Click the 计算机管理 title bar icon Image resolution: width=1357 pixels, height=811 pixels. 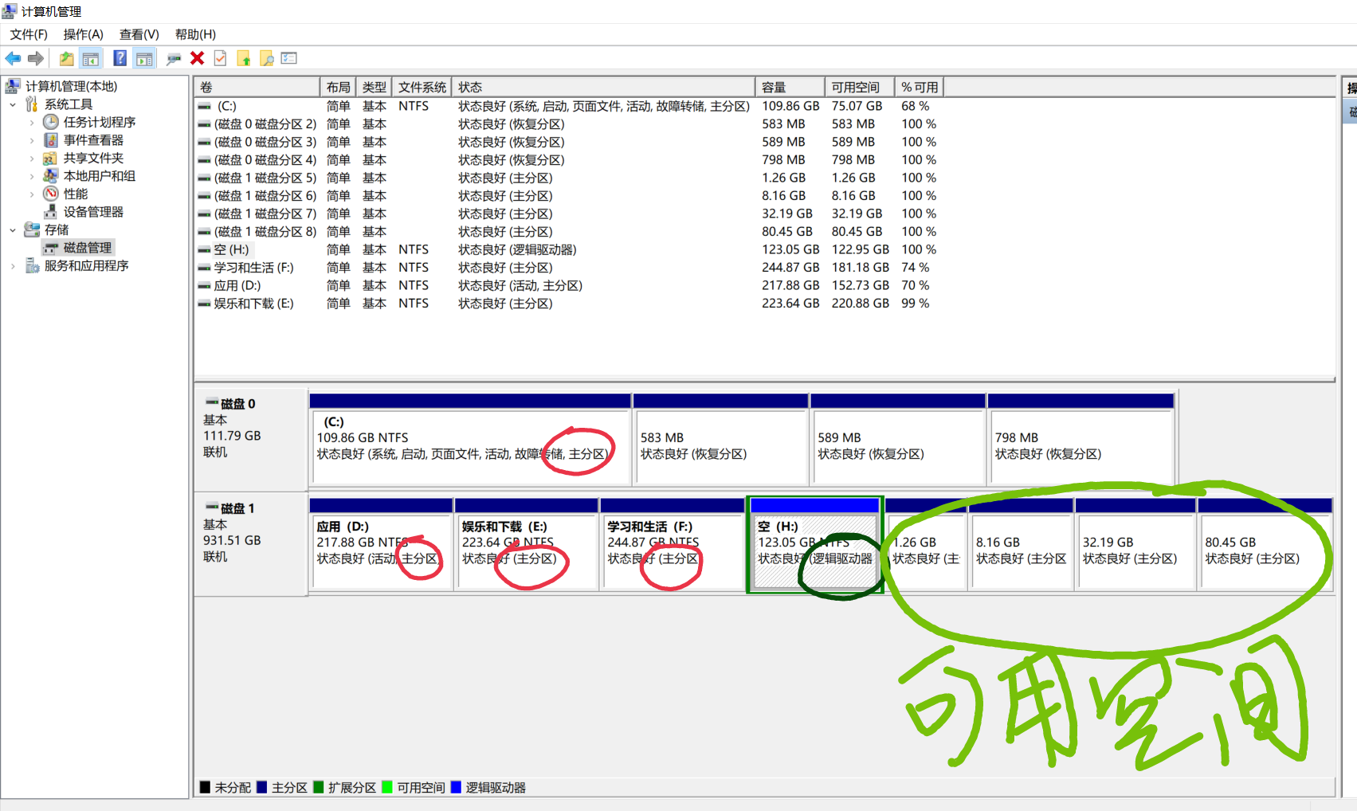point(10,11)
